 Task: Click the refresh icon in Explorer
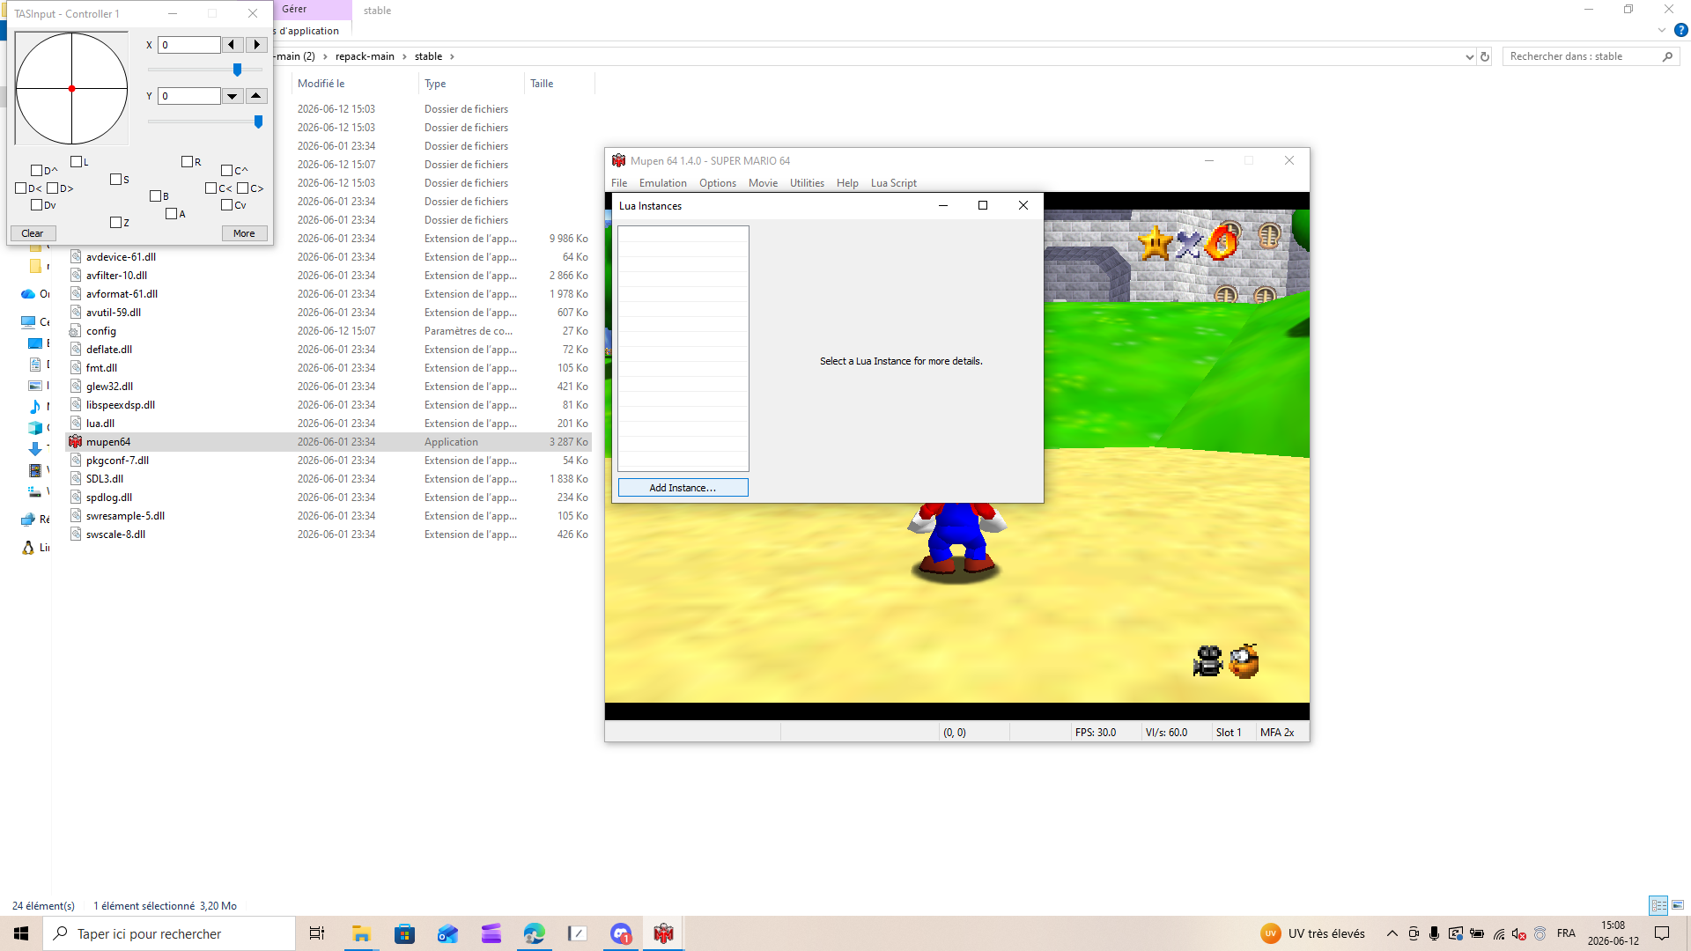click(x=1485, y=56)
